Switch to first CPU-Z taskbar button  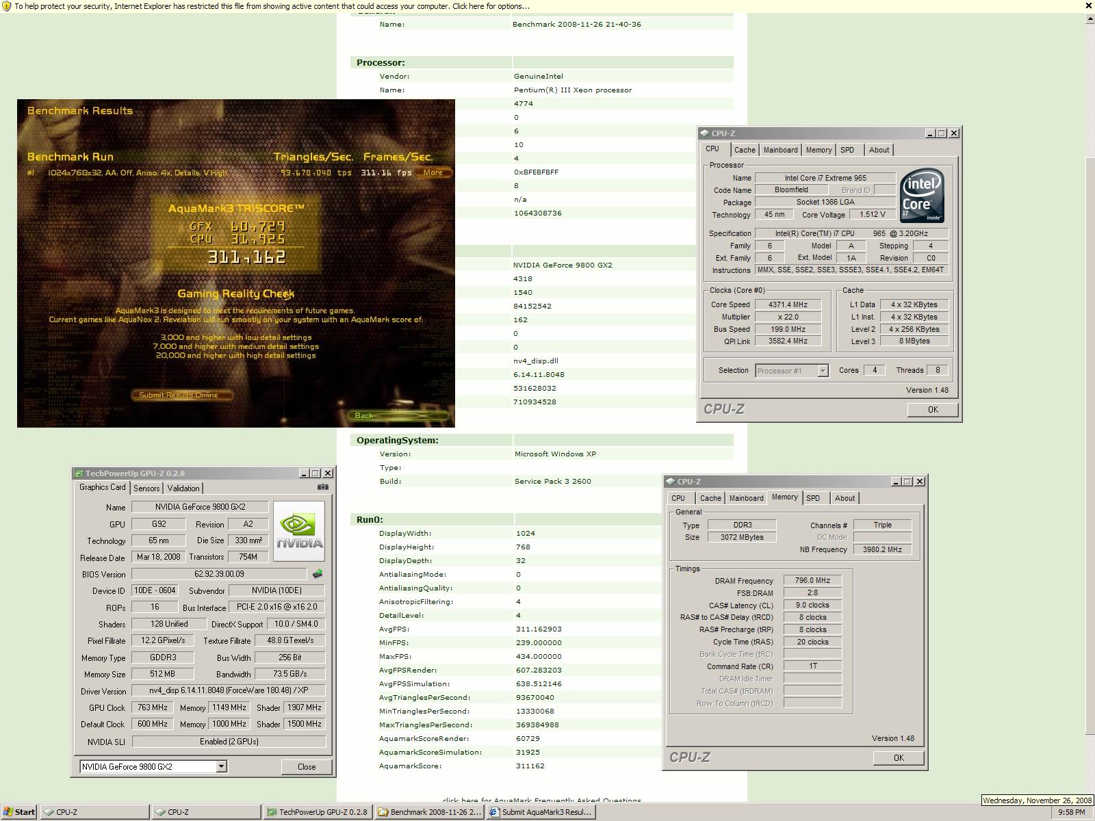pyautogui.click(x=95, y=812)
